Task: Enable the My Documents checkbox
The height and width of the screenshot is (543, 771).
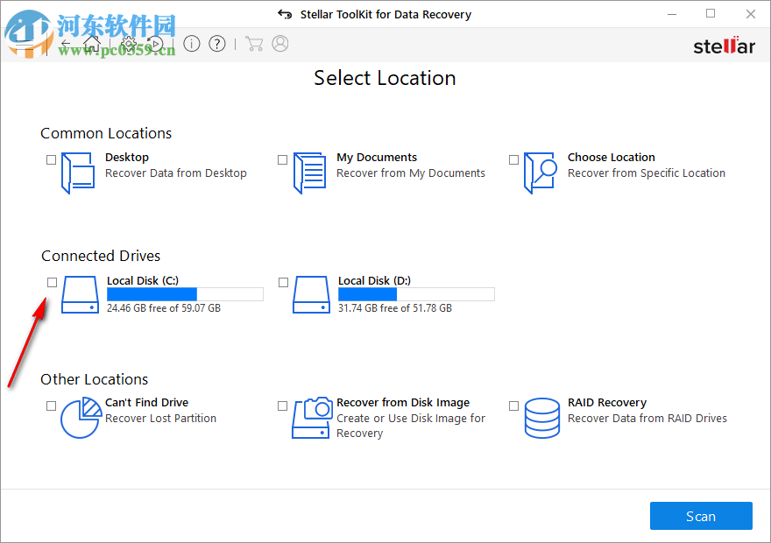Action: tap(282, 159)
